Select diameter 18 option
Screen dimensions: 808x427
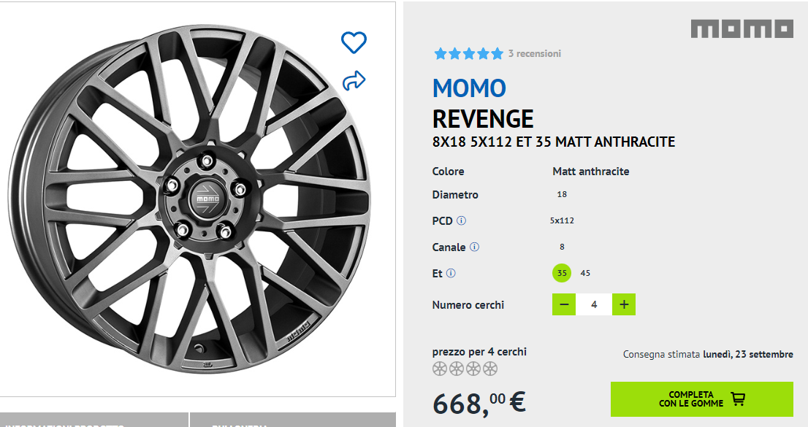(x=562, y=194)
